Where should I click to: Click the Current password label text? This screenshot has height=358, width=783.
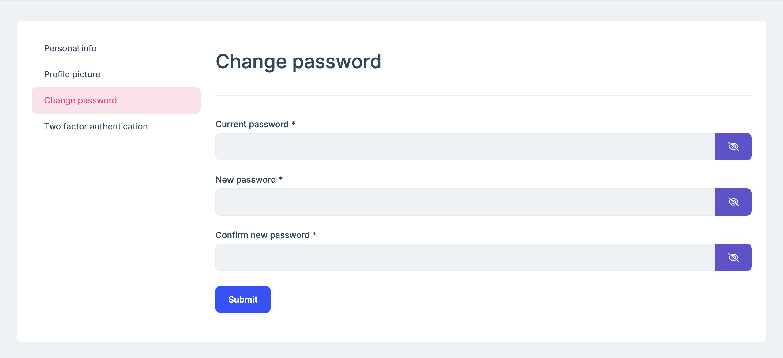pos(252,124)
